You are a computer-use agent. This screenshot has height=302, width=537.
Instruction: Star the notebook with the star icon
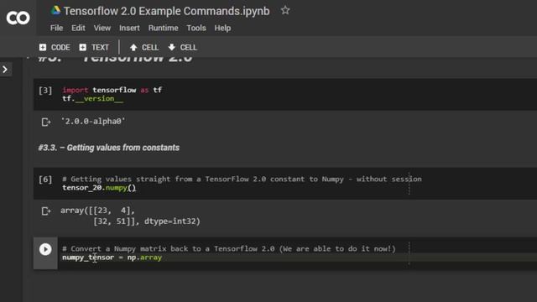pyautogui.click(x=285, y=11)
